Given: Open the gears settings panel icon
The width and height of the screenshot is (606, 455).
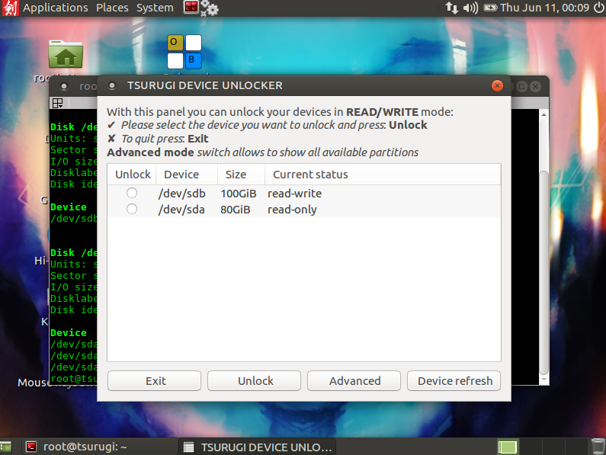Looking at the screenshot, I should [x=210, y=8].
